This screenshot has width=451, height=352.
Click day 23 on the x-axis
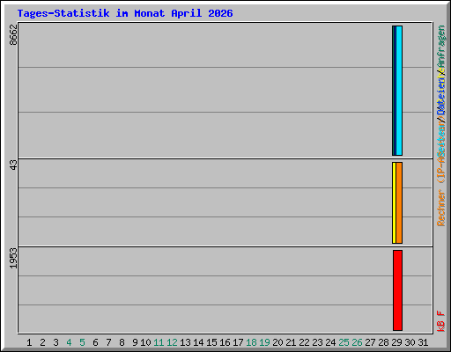pos(317,342)
